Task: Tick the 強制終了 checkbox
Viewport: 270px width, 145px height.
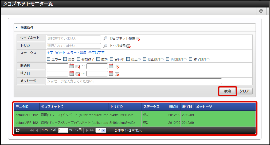Action: point(79,59)
